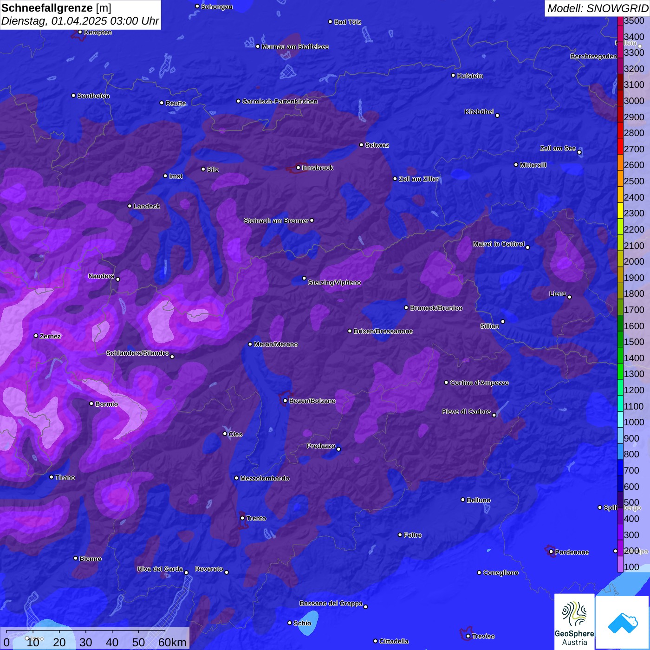Click the Lienz marker dot
Viewport: 650px width, 650px height.
click(570, 297)
